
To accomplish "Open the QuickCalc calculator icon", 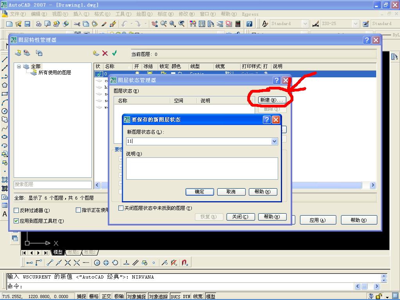I will pyautogui.click(x=238, y=24).
